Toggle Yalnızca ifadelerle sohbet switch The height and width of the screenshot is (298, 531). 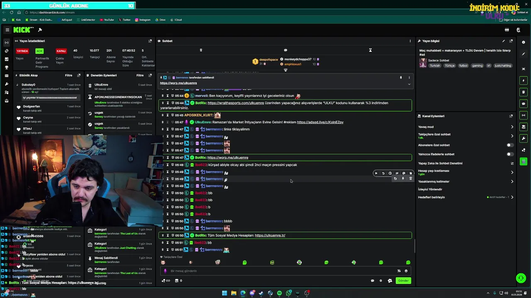coord(510,154)
